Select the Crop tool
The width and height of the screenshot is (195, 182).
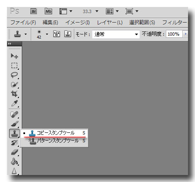(14, 94)
